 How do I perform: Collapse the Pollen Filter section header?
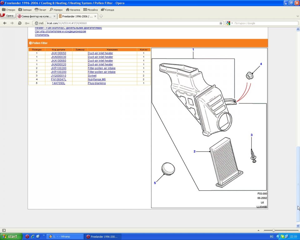coord(30,43)
